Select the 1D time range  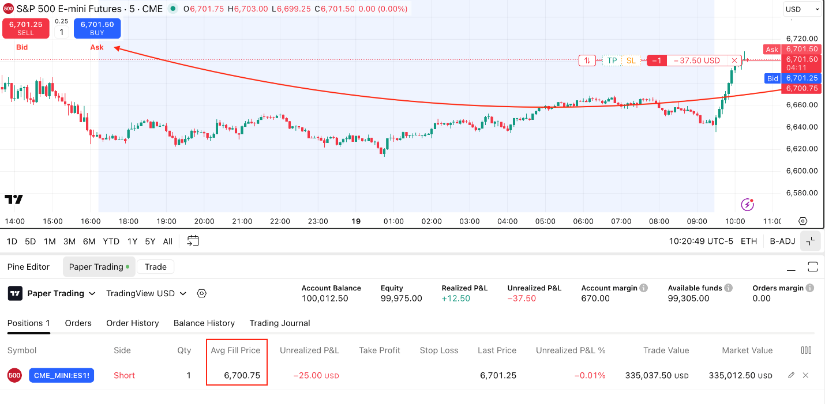tap(12, 241)
